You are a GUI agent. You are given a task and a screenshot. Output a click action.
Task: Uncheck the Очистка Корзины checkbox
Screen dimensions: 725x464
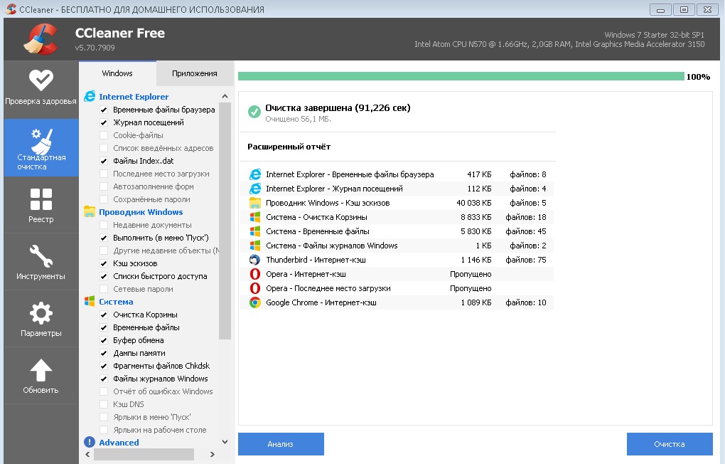104,315
